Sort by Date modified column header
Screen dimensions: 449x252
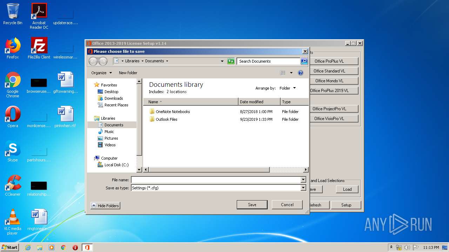259,102
